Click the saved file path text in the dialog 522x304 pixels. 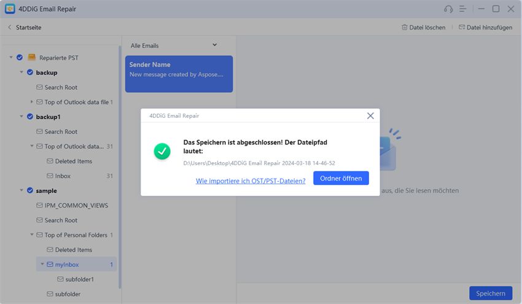(259, 163)
